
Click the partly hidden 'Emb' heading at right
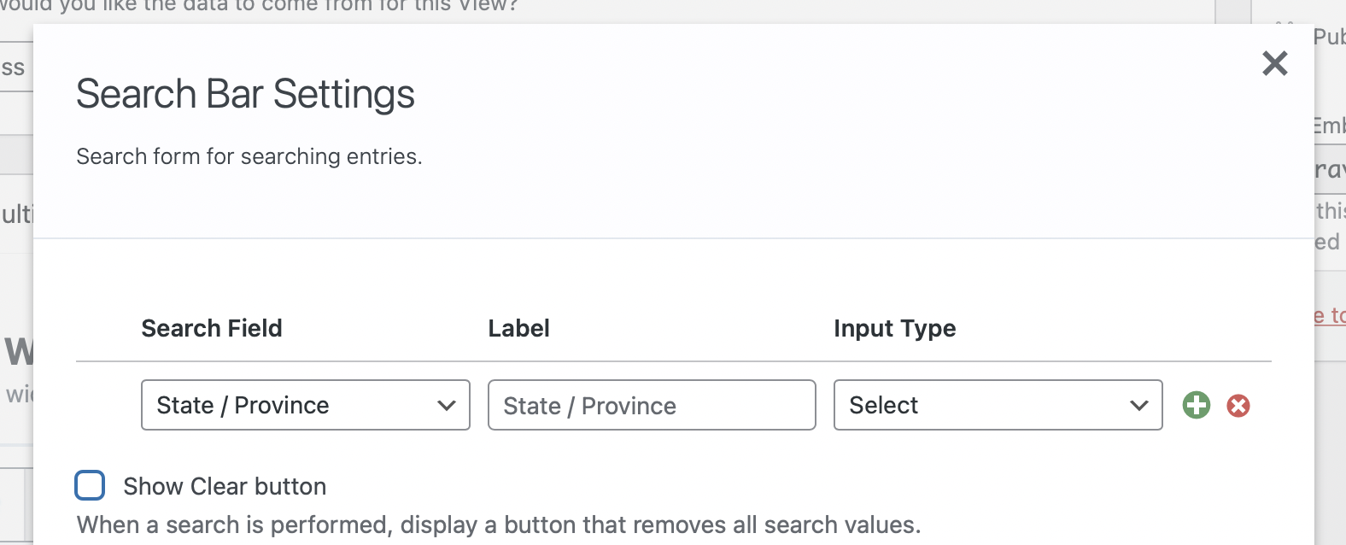pos(1329,126)
